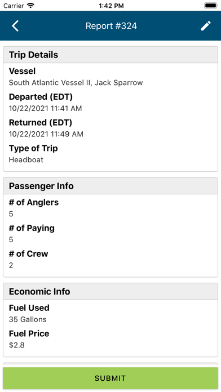Tap the back arrow icon
The image size is (221, 392).
pyautogui.click(x=15, y=26)
